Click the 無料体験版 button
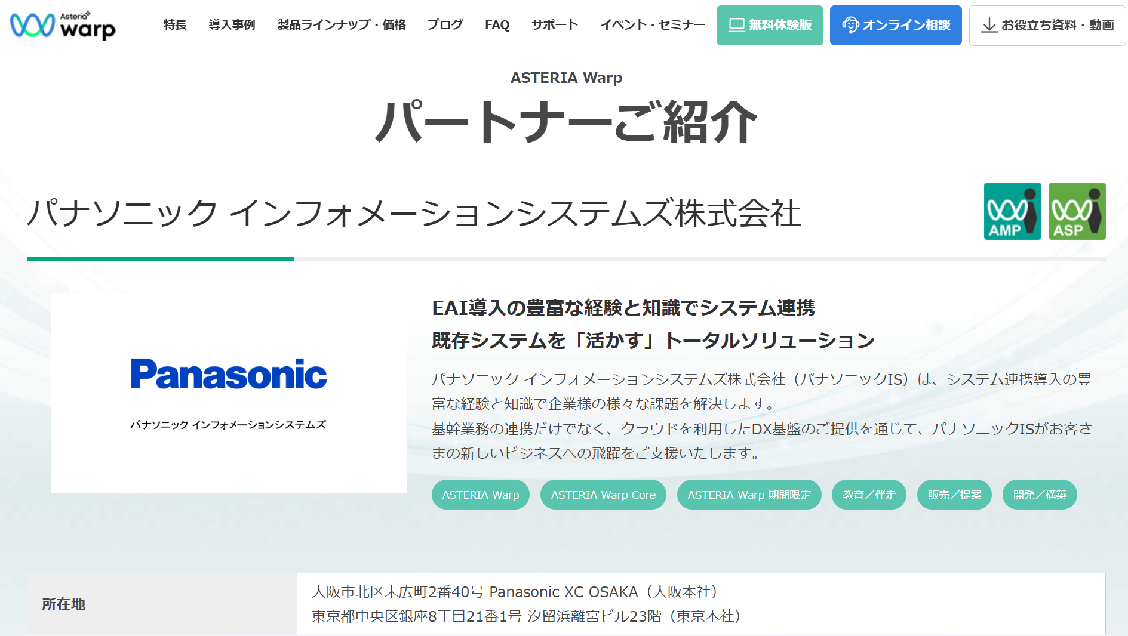The height and width of the screenshot is (636, 1128). pyautogui.click(x=769, y=24)
